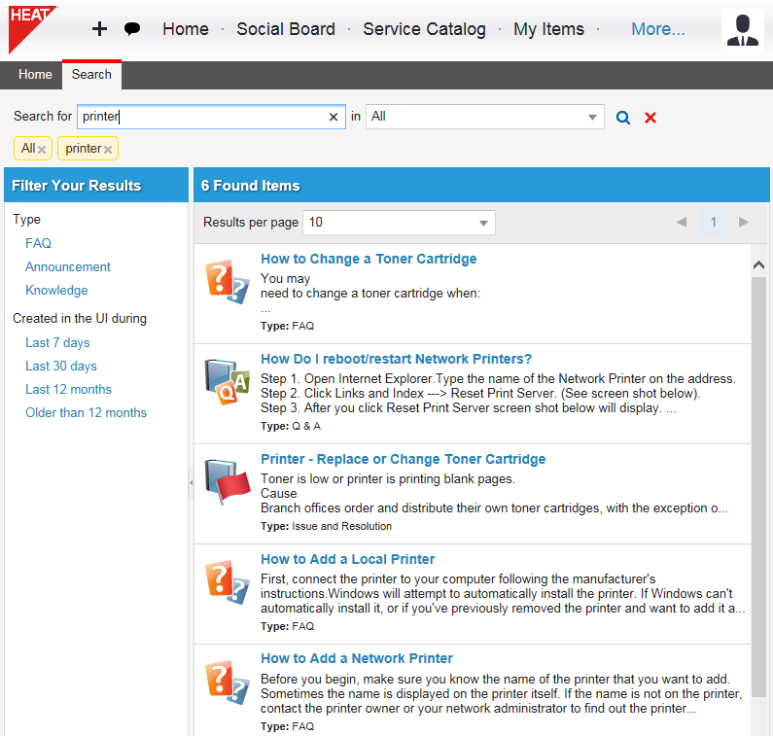Click the red X reset search icon
The width and height of the screenshot is (773, 736).
[650, 118]
